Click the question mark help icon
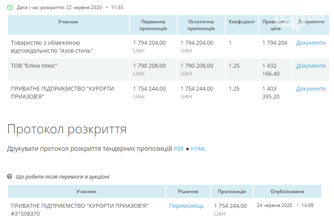 tap(9, 177)
